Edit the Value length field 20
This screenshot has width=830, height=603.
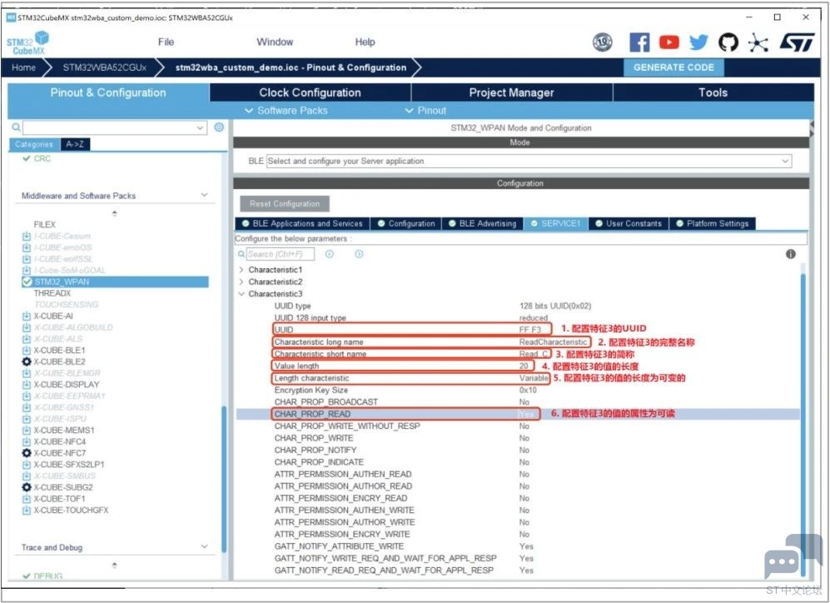(x=524, y=366)
